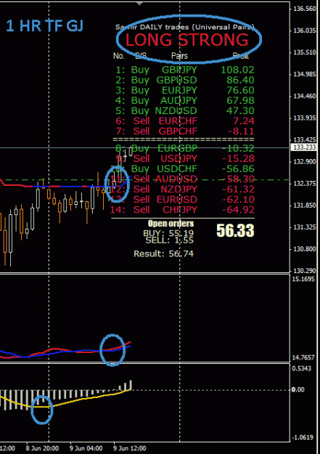Click the No. column header
The height and width of the screenshot is (454, 320).
(118, 56)
